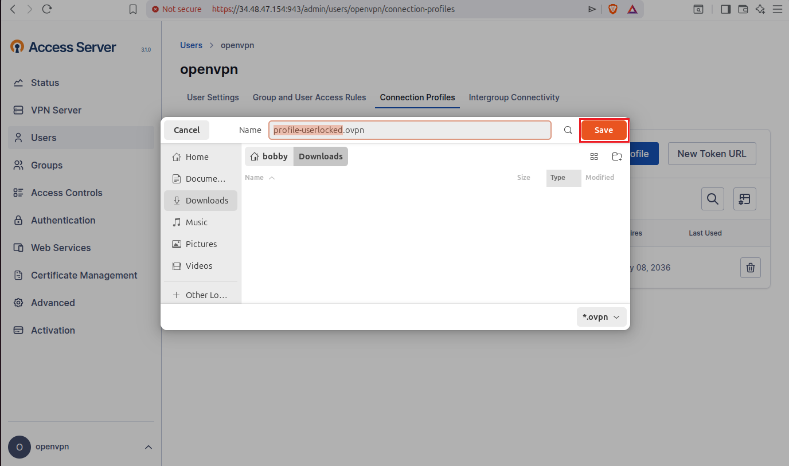This screenshot has height=466, width=789.
Task: Switch to Intergroup Connectivity tab
Action: coord(514,97)
